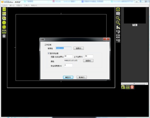The width and height of the screenshot is (150, 118).
Task: Click the film strip subtitle icon
Action: (x=4, y=31)
